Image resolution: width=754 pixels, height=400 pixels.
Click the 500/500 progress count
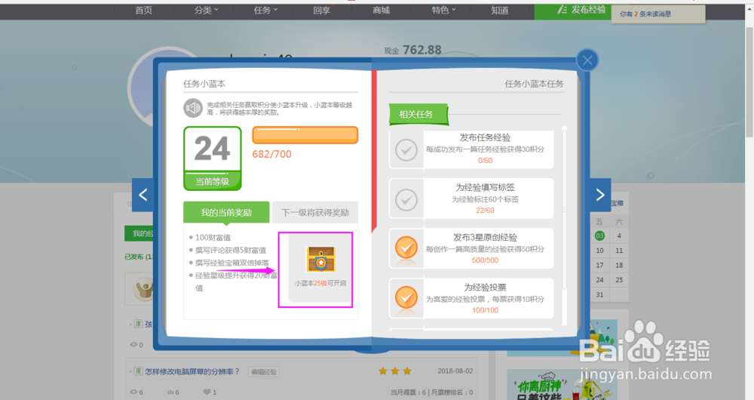485,260
